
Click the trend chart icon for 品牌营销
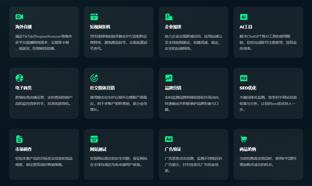tap(169, 78)
